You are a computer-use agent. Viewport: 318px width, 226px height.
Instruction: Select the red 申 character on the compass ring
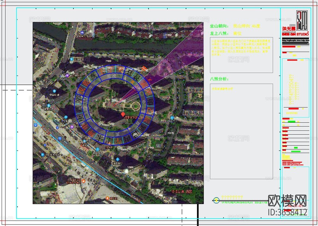point(85,127)
